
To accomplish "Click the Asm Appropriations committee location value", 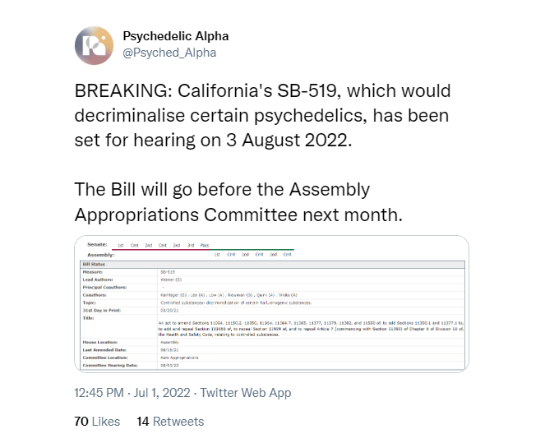I will tap(179, 358).
